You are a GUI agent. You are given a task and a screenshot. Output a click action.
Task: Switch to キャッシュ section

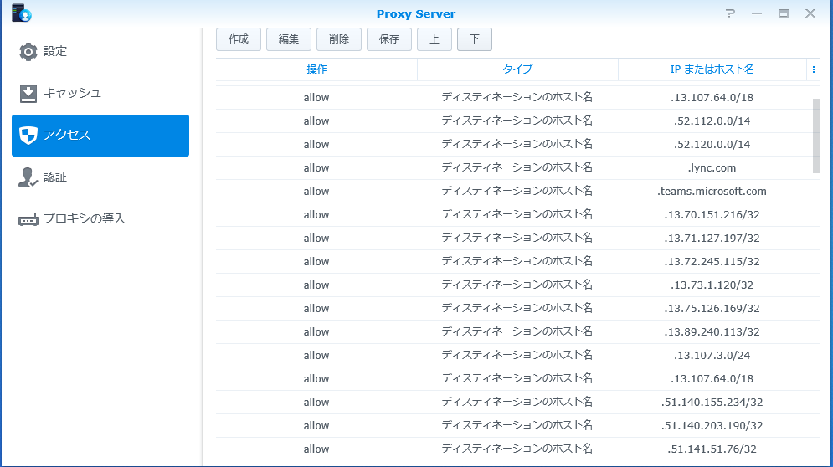pos(100,93)
